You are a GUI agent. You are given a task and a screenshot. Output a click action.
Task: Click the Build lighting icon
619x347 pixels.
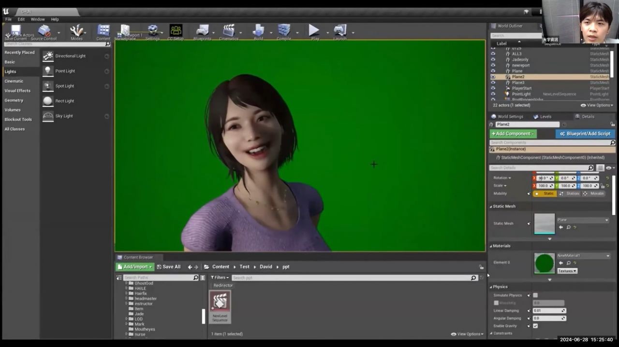click(258, 31)
